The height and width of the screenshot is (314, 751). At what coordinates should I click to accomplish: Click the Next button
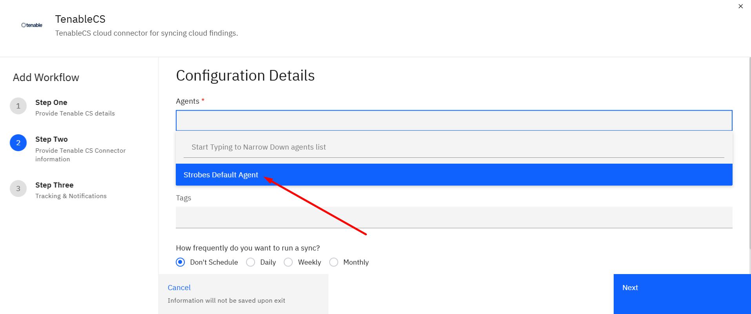[682, 294]
